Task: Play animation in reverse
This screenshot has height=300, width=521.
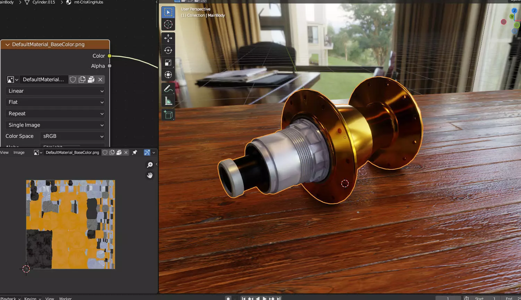Action: point(258,298)
